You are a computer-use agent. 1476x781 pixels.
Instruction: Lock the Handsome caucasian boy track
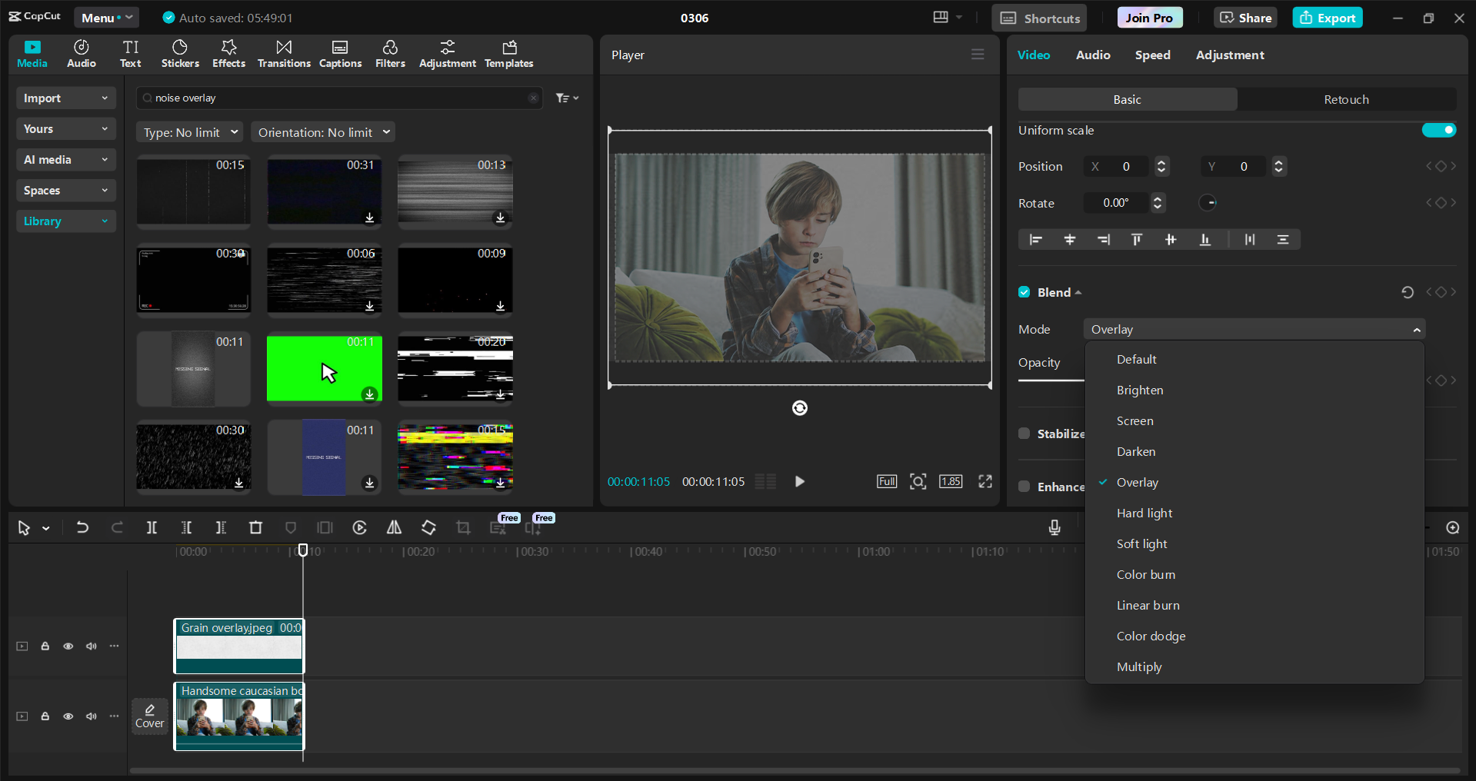(45, 716)
